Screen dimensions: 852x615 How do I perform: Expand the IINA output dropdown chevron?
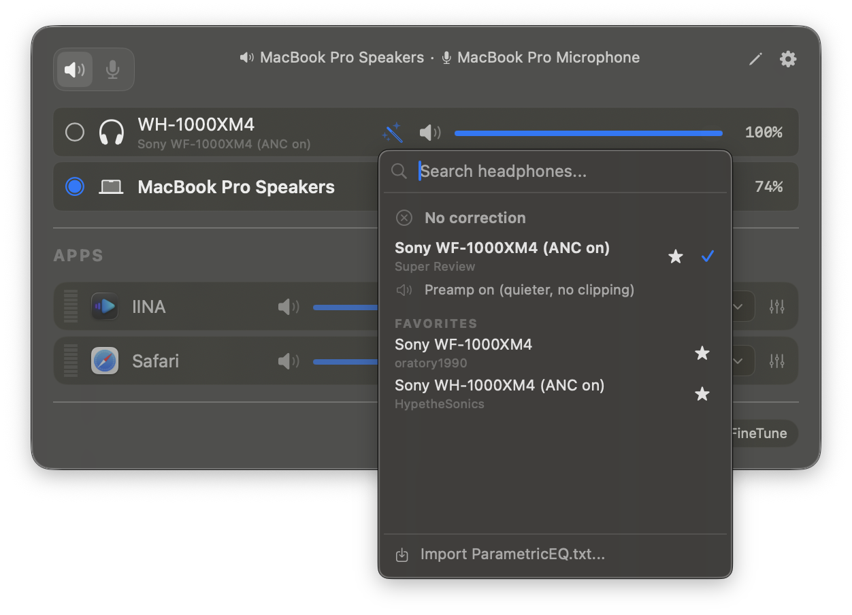point(738,307)
